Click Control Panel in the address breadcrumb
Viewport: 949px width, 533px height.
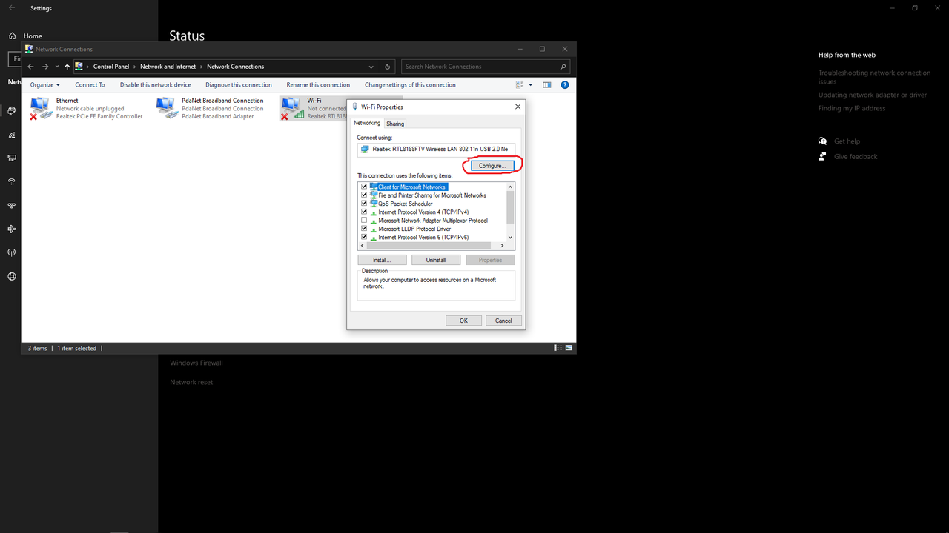click(x=111, y=67)
